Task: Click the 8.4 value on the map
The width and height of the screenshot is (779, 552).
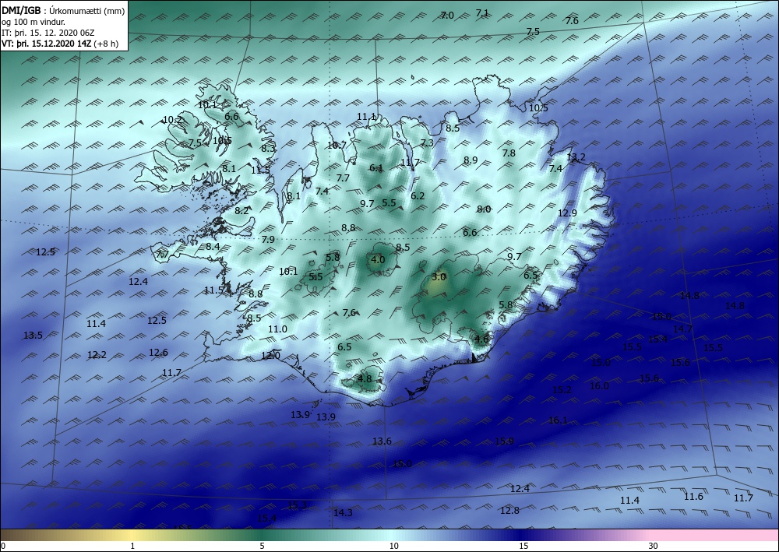Action: click(x=213, y=247)
